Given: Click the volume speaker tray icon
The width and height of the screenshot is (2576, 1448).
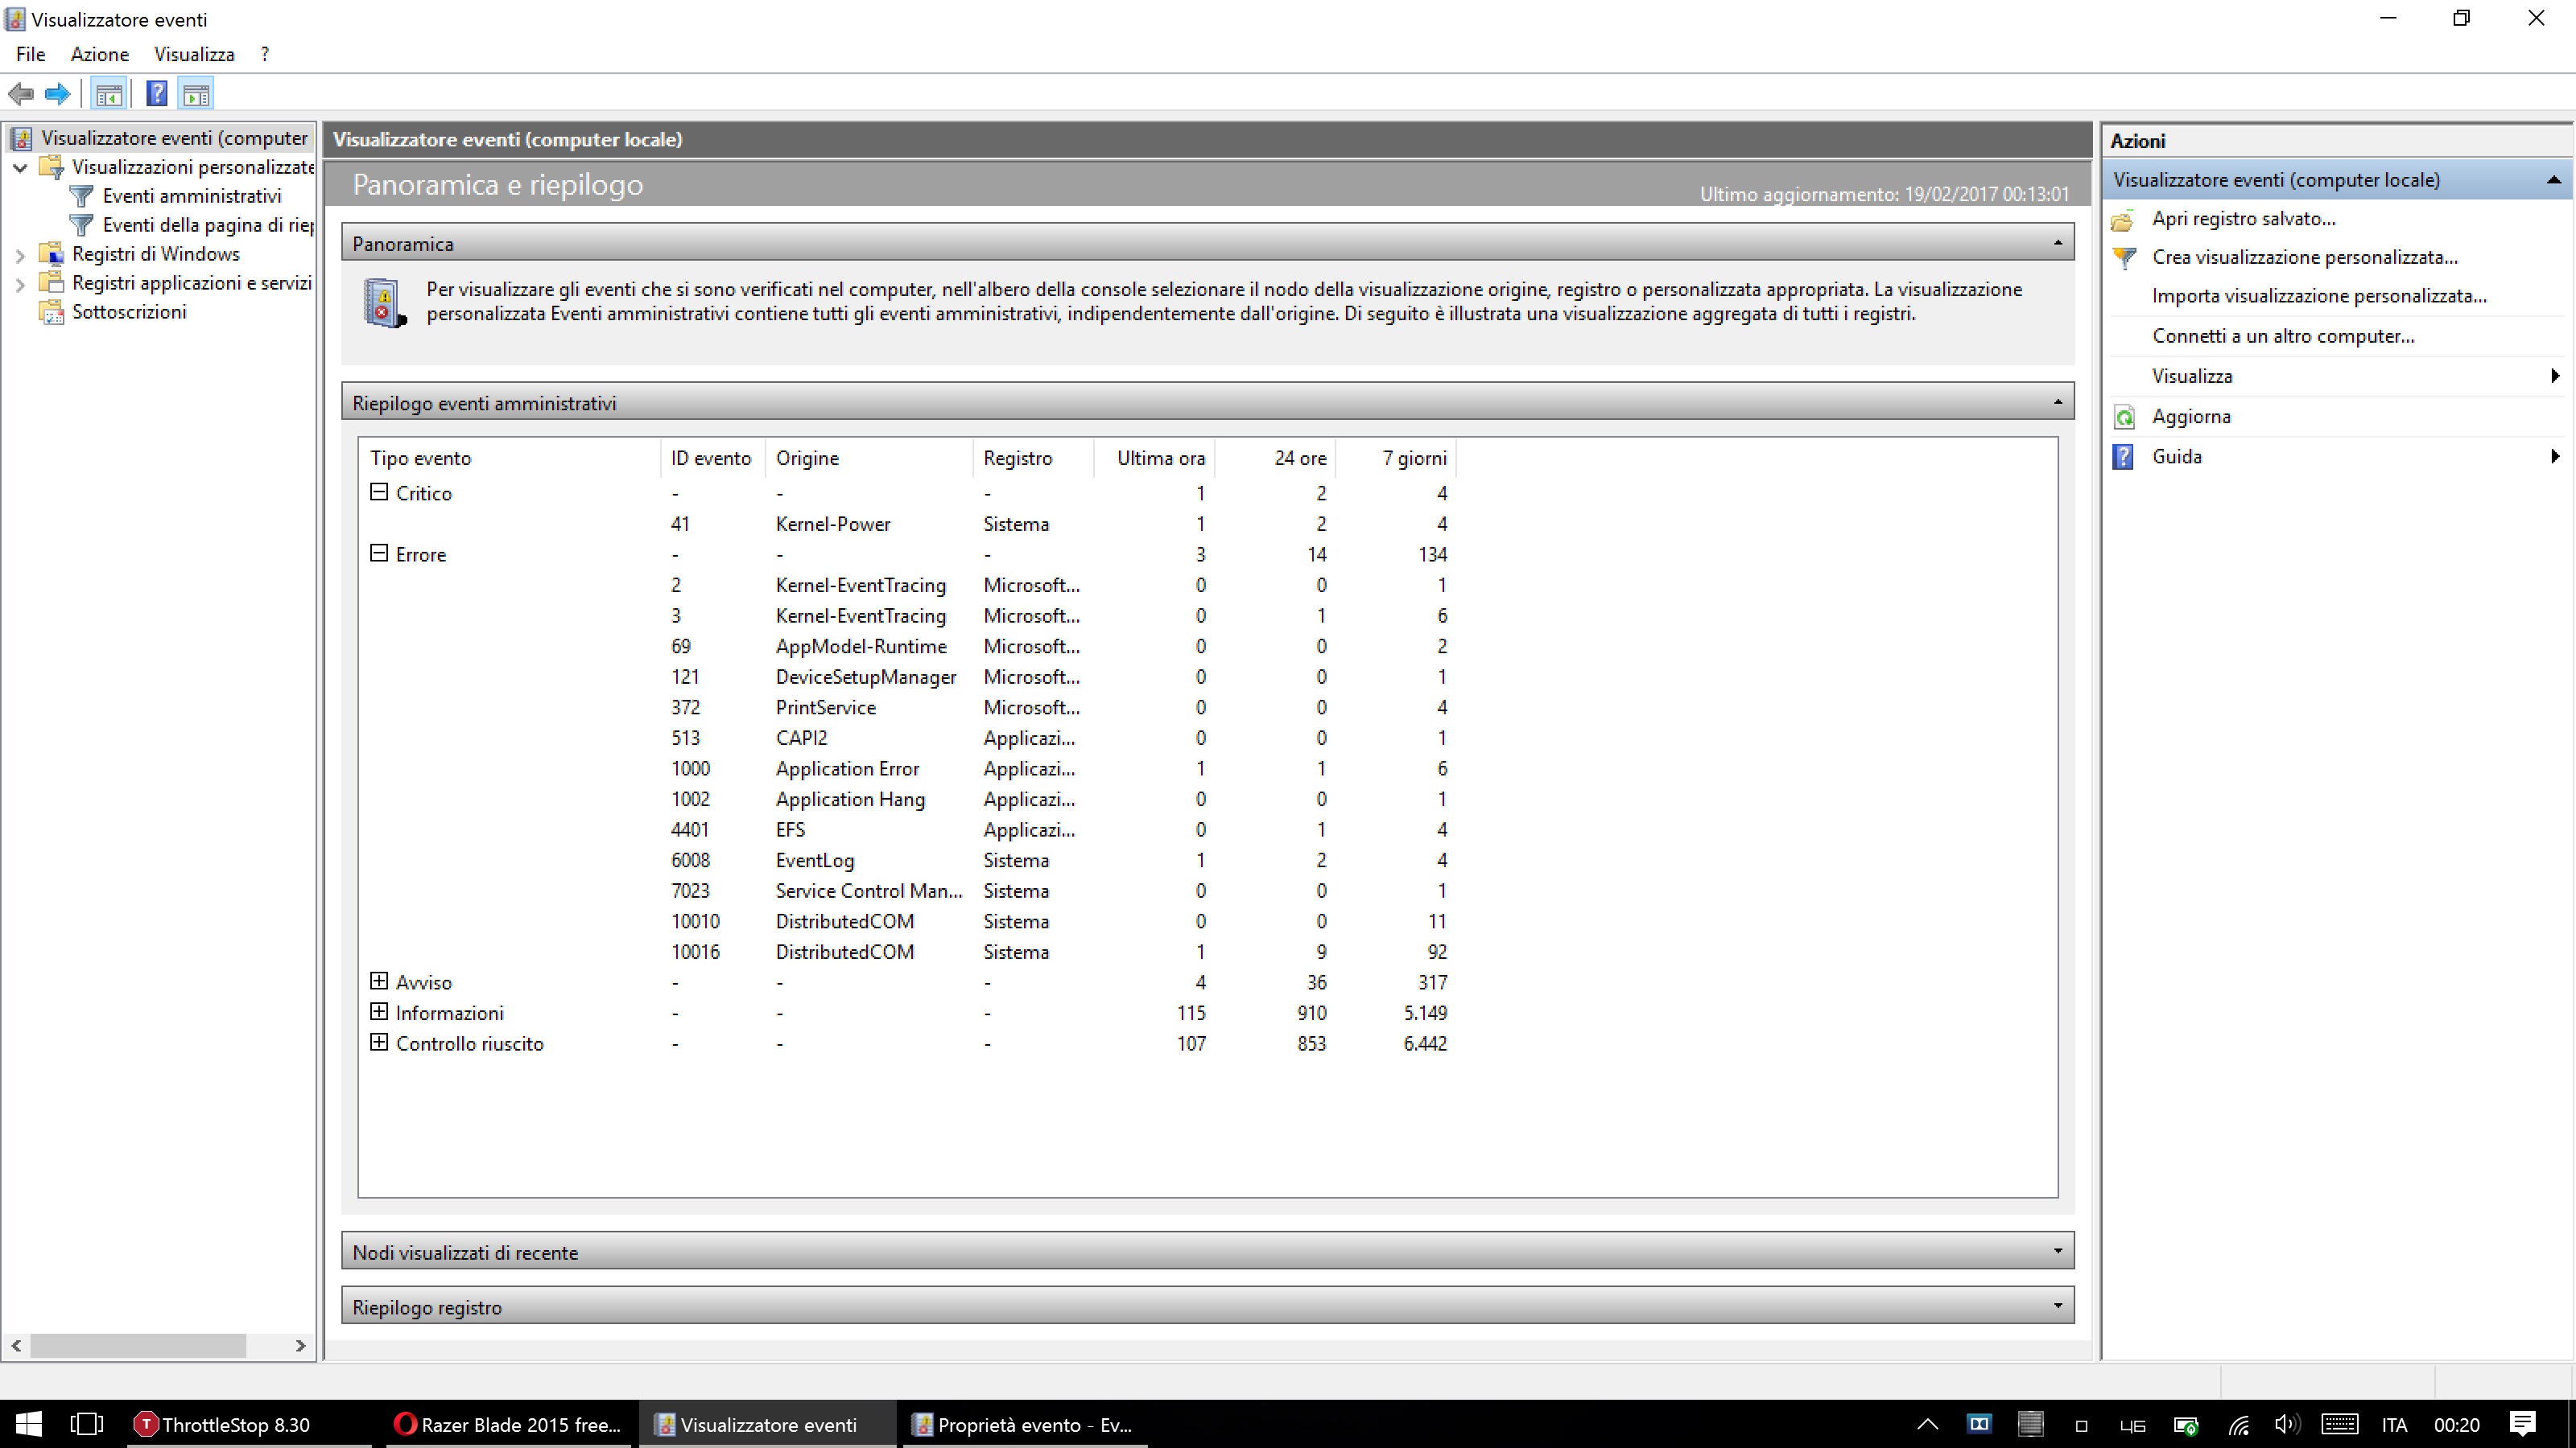Looking at the screenshot, I should [x=2287, y=1424].
